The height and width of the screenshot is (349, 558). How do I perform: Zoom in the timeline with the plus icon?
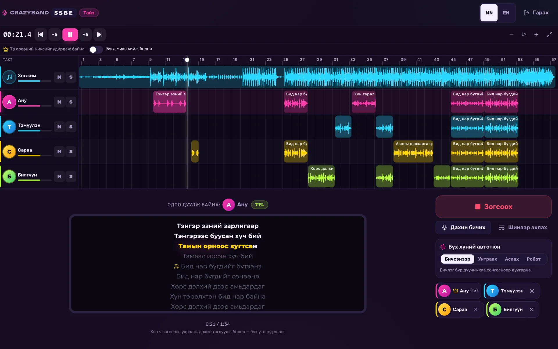pos(536,34)
